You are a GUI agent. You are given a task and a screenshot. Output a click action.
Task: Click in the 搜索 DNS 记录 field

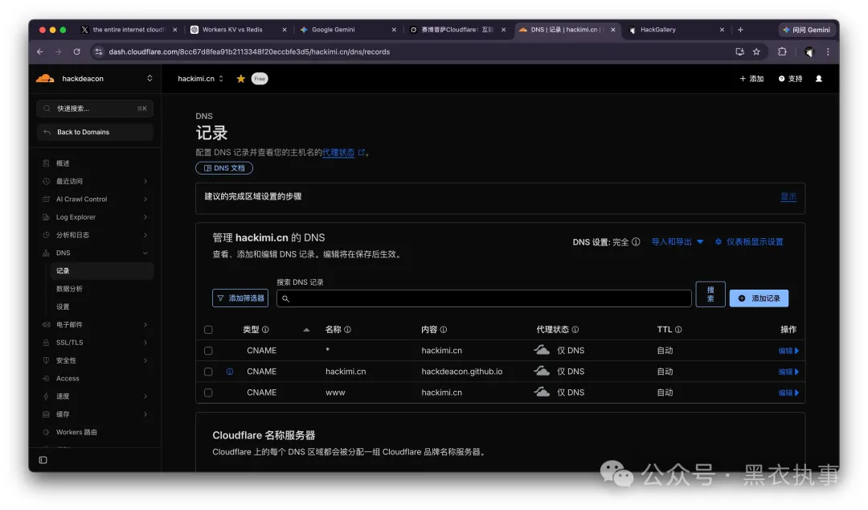coord(485,298)
